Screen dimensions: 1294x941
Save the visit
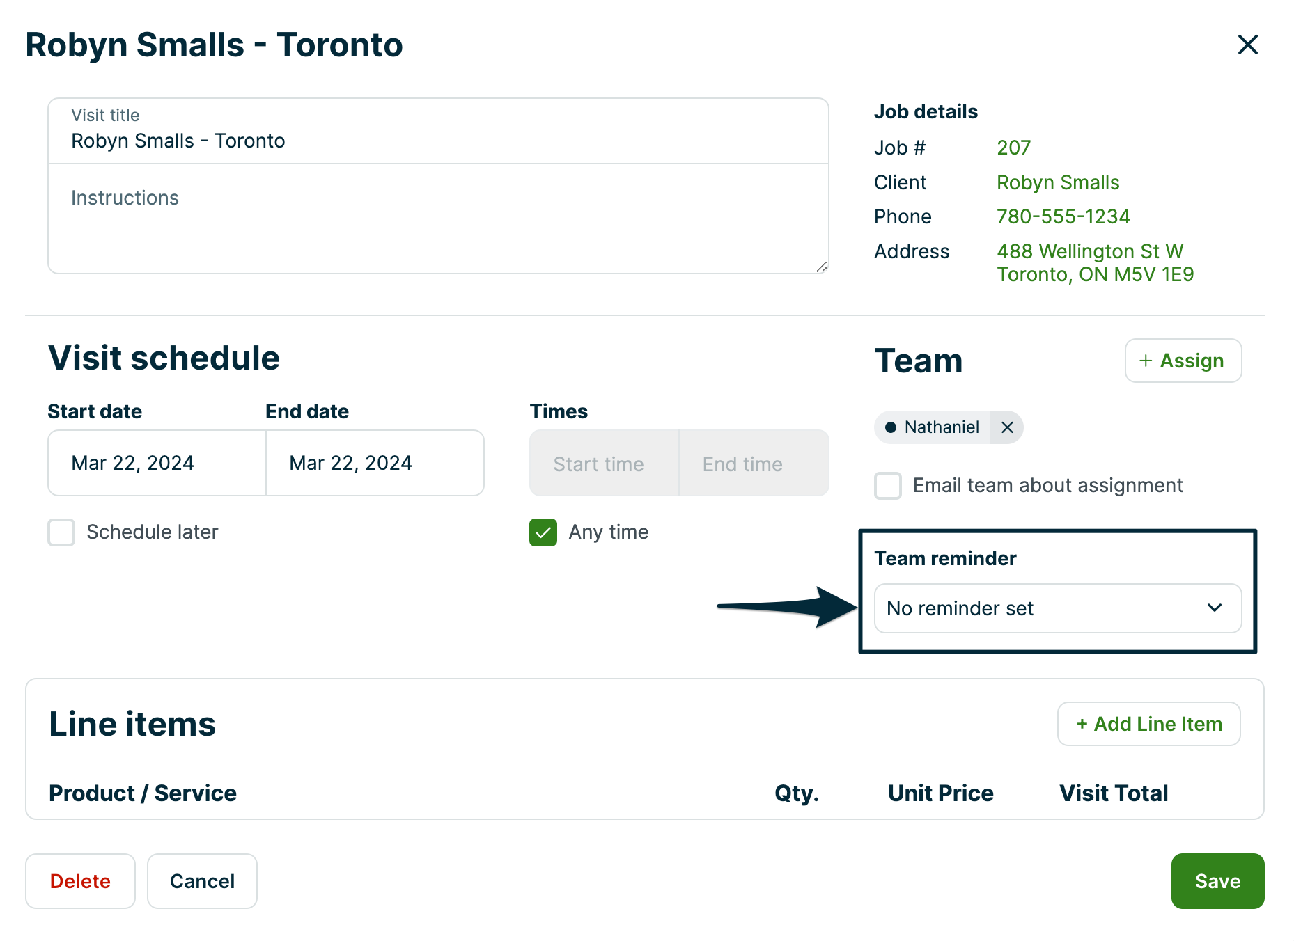pos(1217,881)
